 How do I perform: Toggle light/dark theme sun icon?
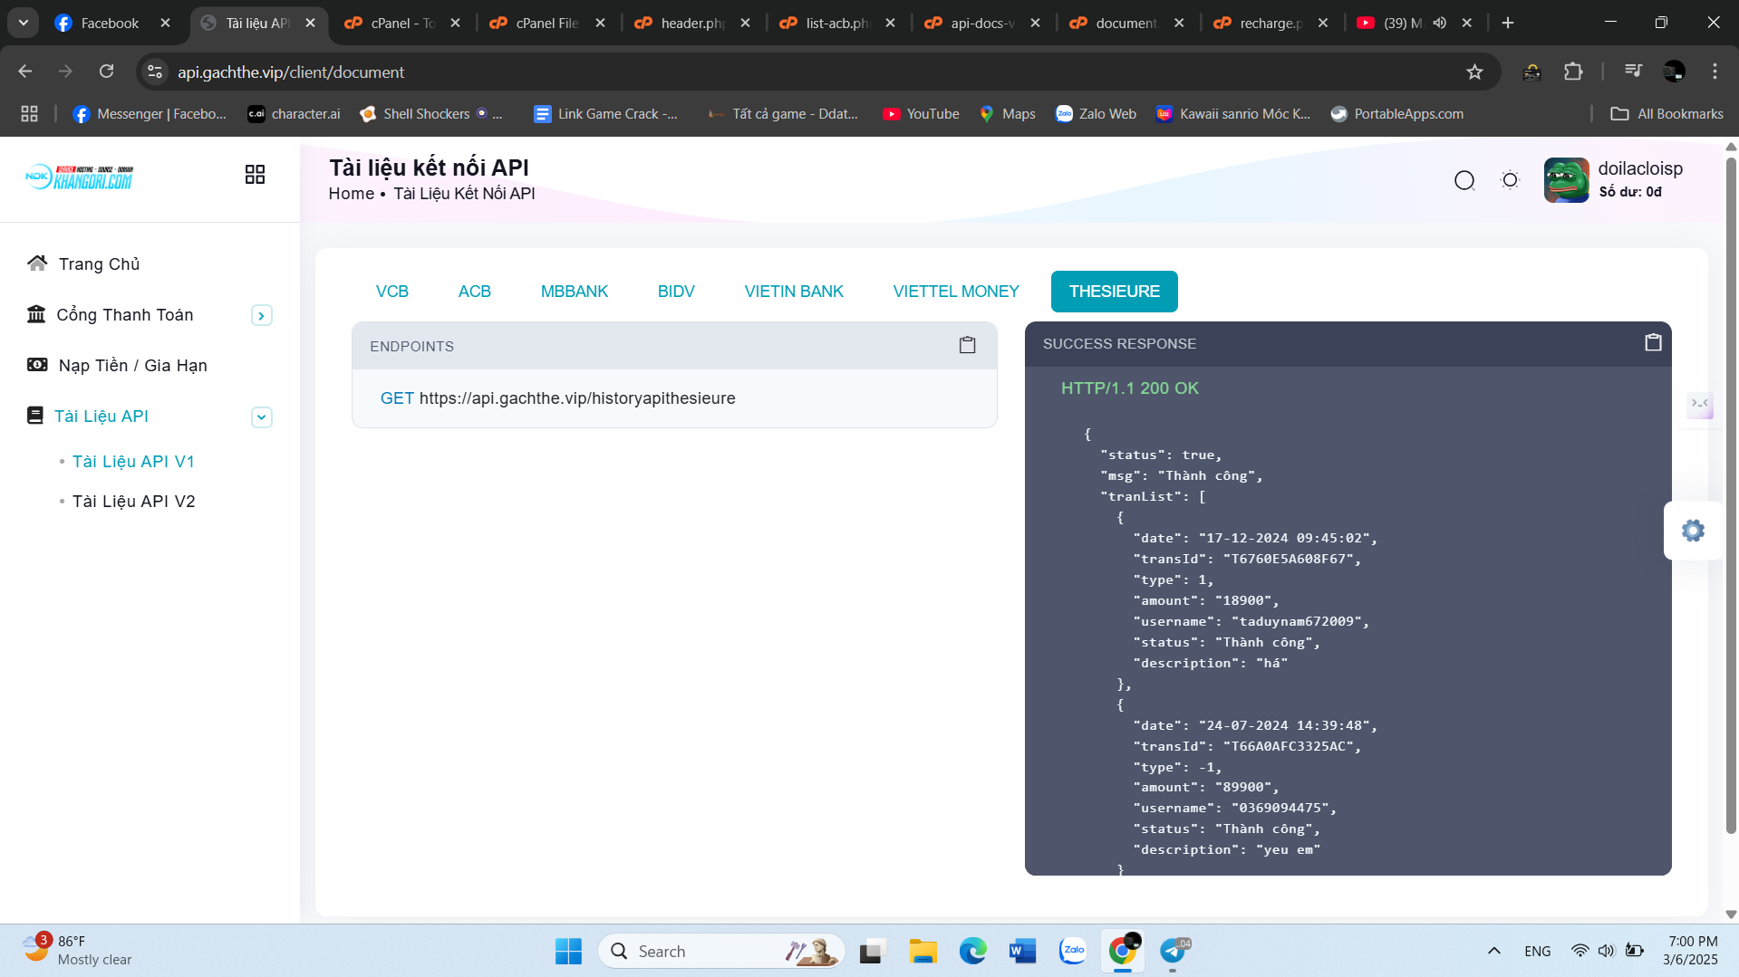1510,180
